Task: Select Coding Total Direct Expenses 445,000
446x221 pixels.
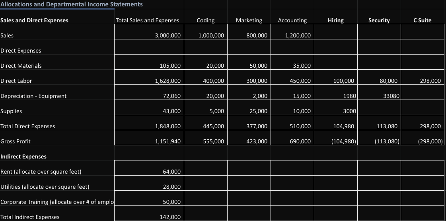Action: click(206, 123)
